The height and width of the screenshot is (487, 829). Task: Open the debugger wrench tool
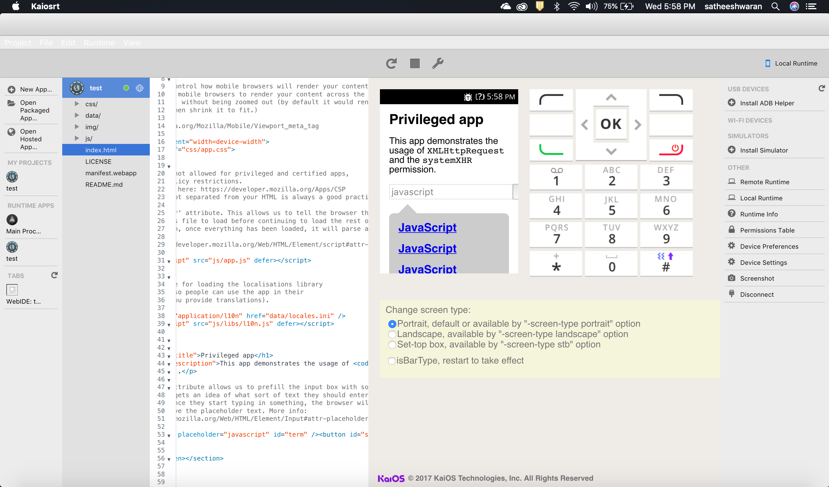tap(438, 63)
